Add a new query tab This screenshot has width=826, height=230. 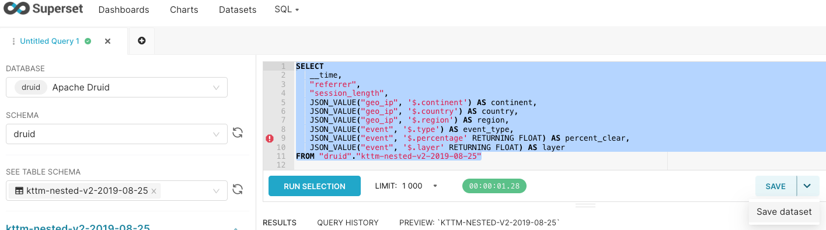[x=141, y=41]
